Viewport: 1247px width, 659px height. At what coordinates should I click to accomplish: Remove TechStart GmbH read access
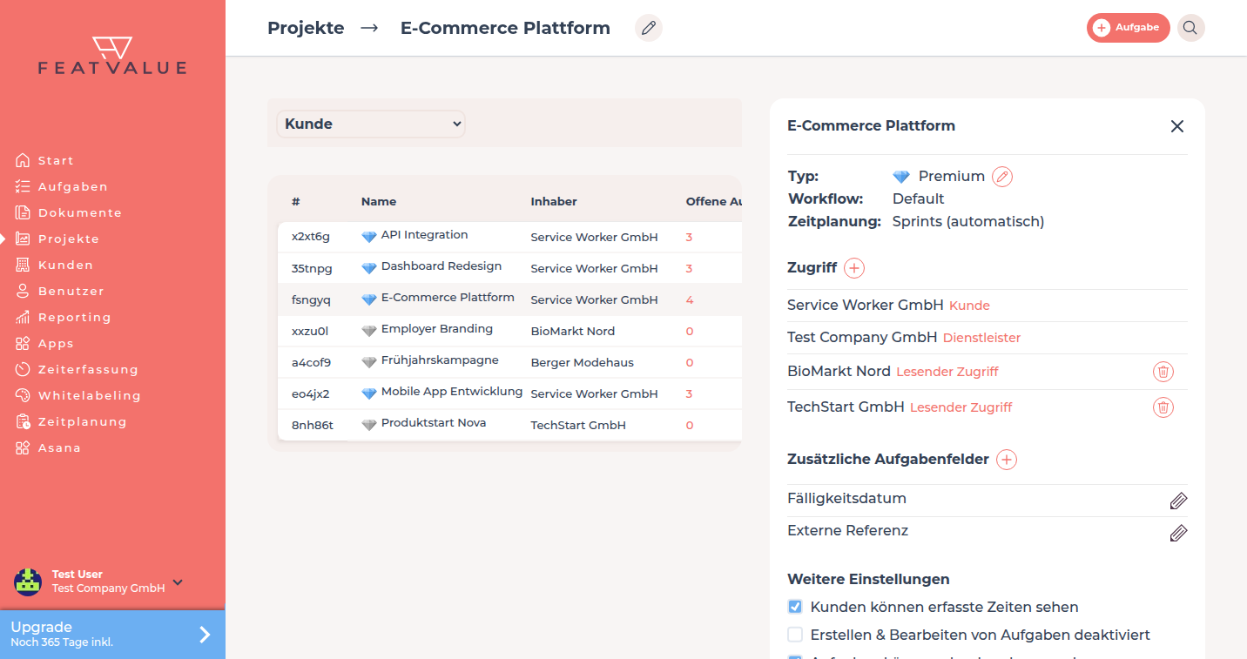coord(1163,407)
